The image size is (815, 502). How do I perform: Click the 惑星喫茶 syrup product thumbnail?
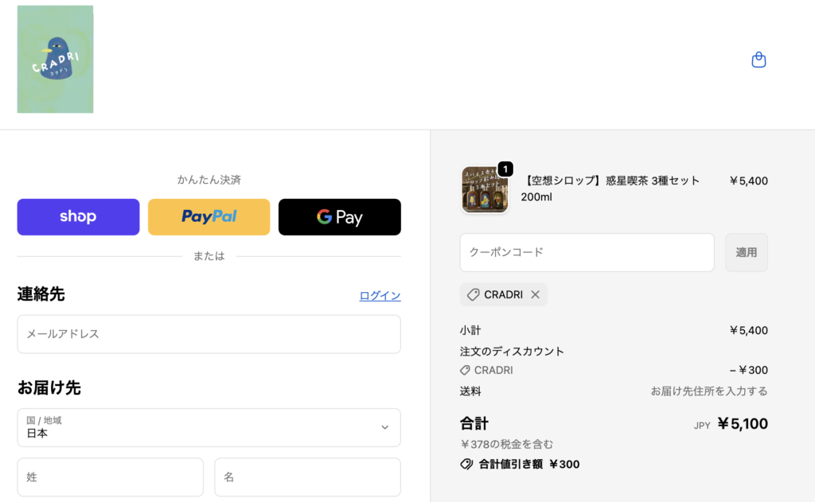(x=484, y=190)
